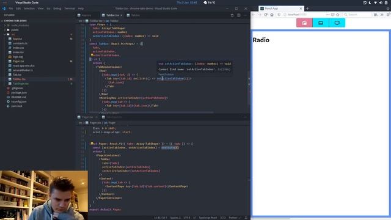Open .gitignore in the explorer
This screenshot has height=220, width=391.
pyautogui.click(x=17, y=88)
